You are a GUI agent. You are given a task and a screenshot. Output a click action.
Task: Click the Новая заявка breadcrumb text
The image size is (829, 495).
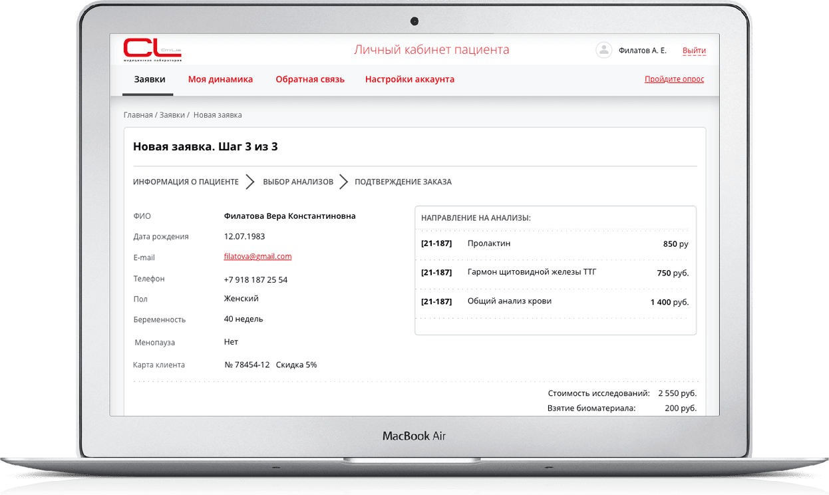click(218, 115)
